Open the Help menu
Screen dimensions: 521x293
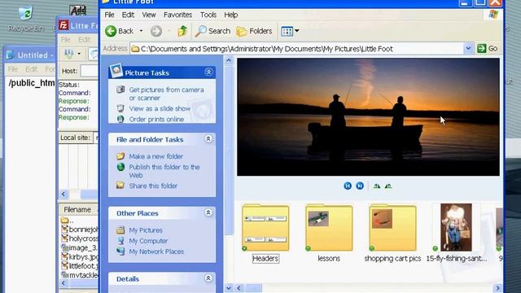pos(230,15)
